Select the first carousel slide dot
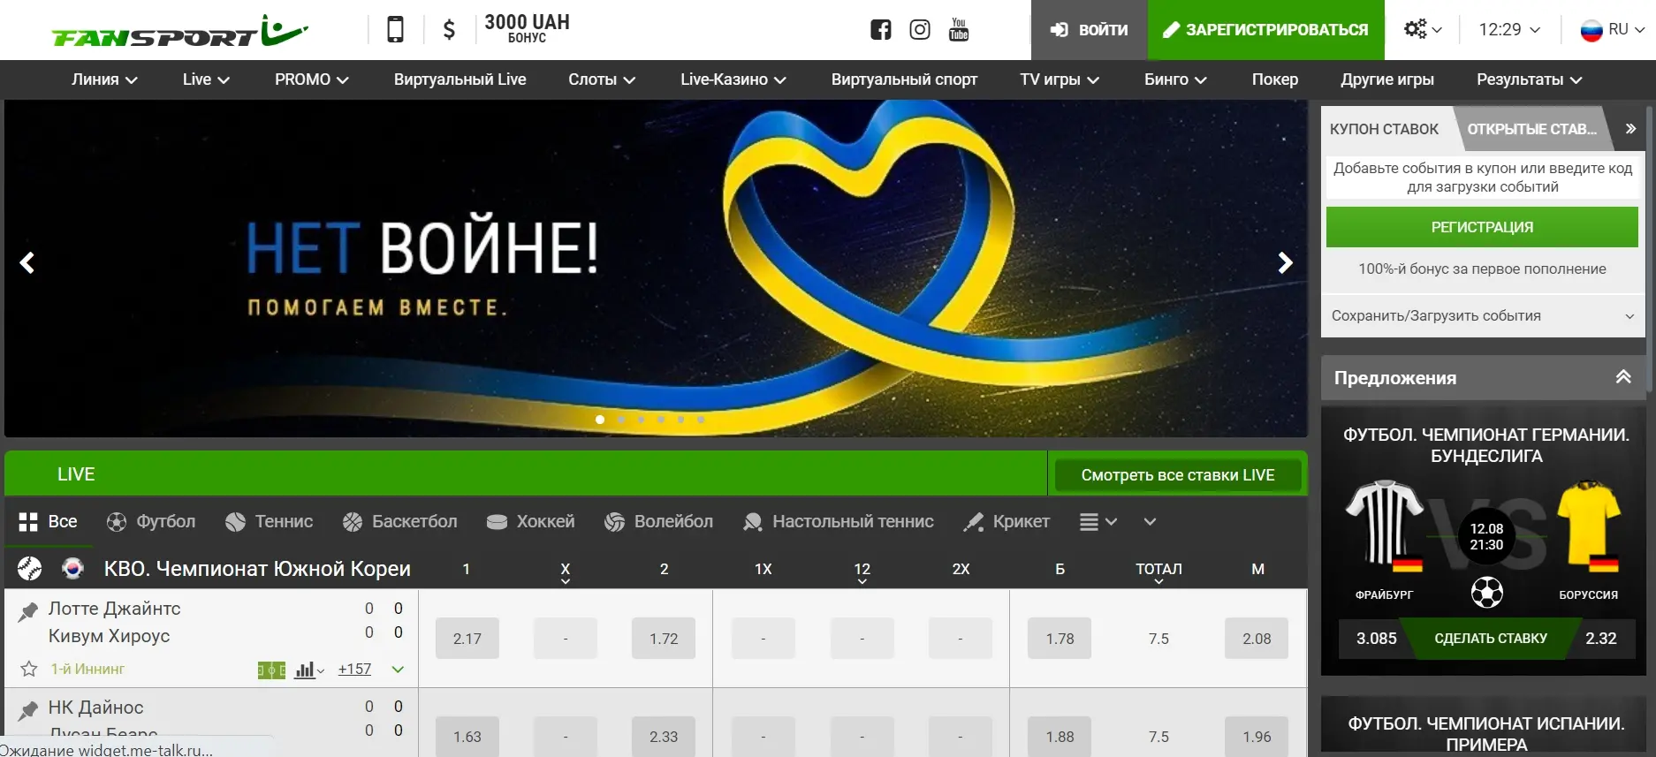Screen dimensions: 1656x757 click(600, 420)
